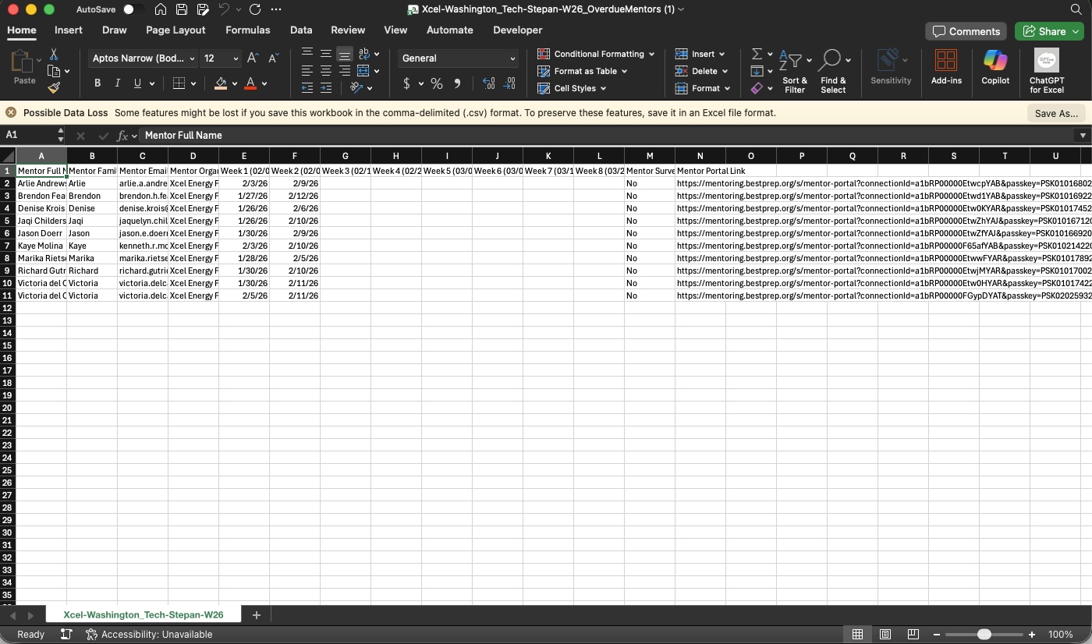Launch the ChatGPT for Excel add-in
The height and width of the screenshot is (644, 1092).
pos(1046,70)
